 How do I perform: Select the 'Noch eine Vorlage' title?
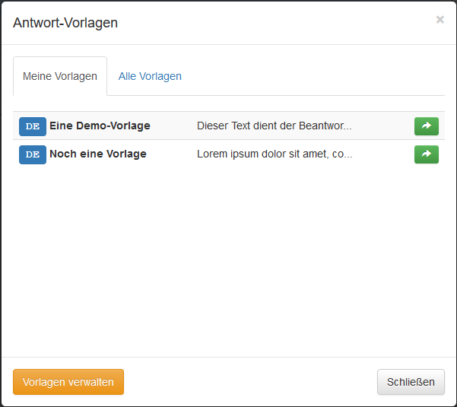pos(98,154)
